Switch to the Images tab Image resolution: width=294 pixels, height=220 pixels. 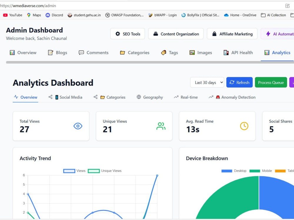pyautogui.click(x=201, y=53)
